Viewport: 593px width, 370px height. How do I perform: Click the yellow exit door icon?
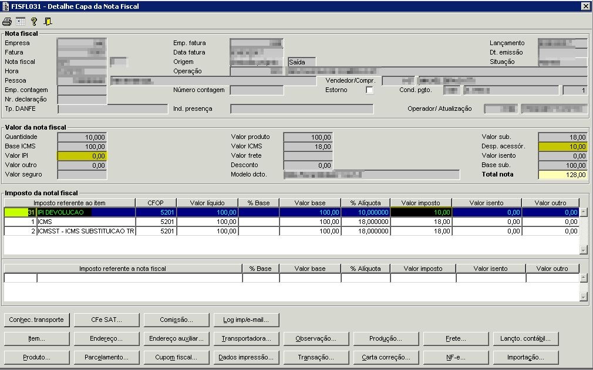tap(48, 22)
